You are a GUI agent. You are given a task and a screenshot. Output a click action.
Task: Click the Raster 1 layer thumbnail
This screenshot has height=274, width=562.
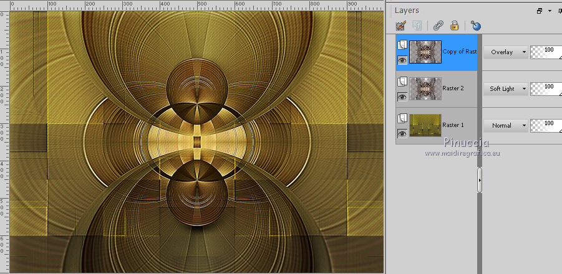click(425, 125)
